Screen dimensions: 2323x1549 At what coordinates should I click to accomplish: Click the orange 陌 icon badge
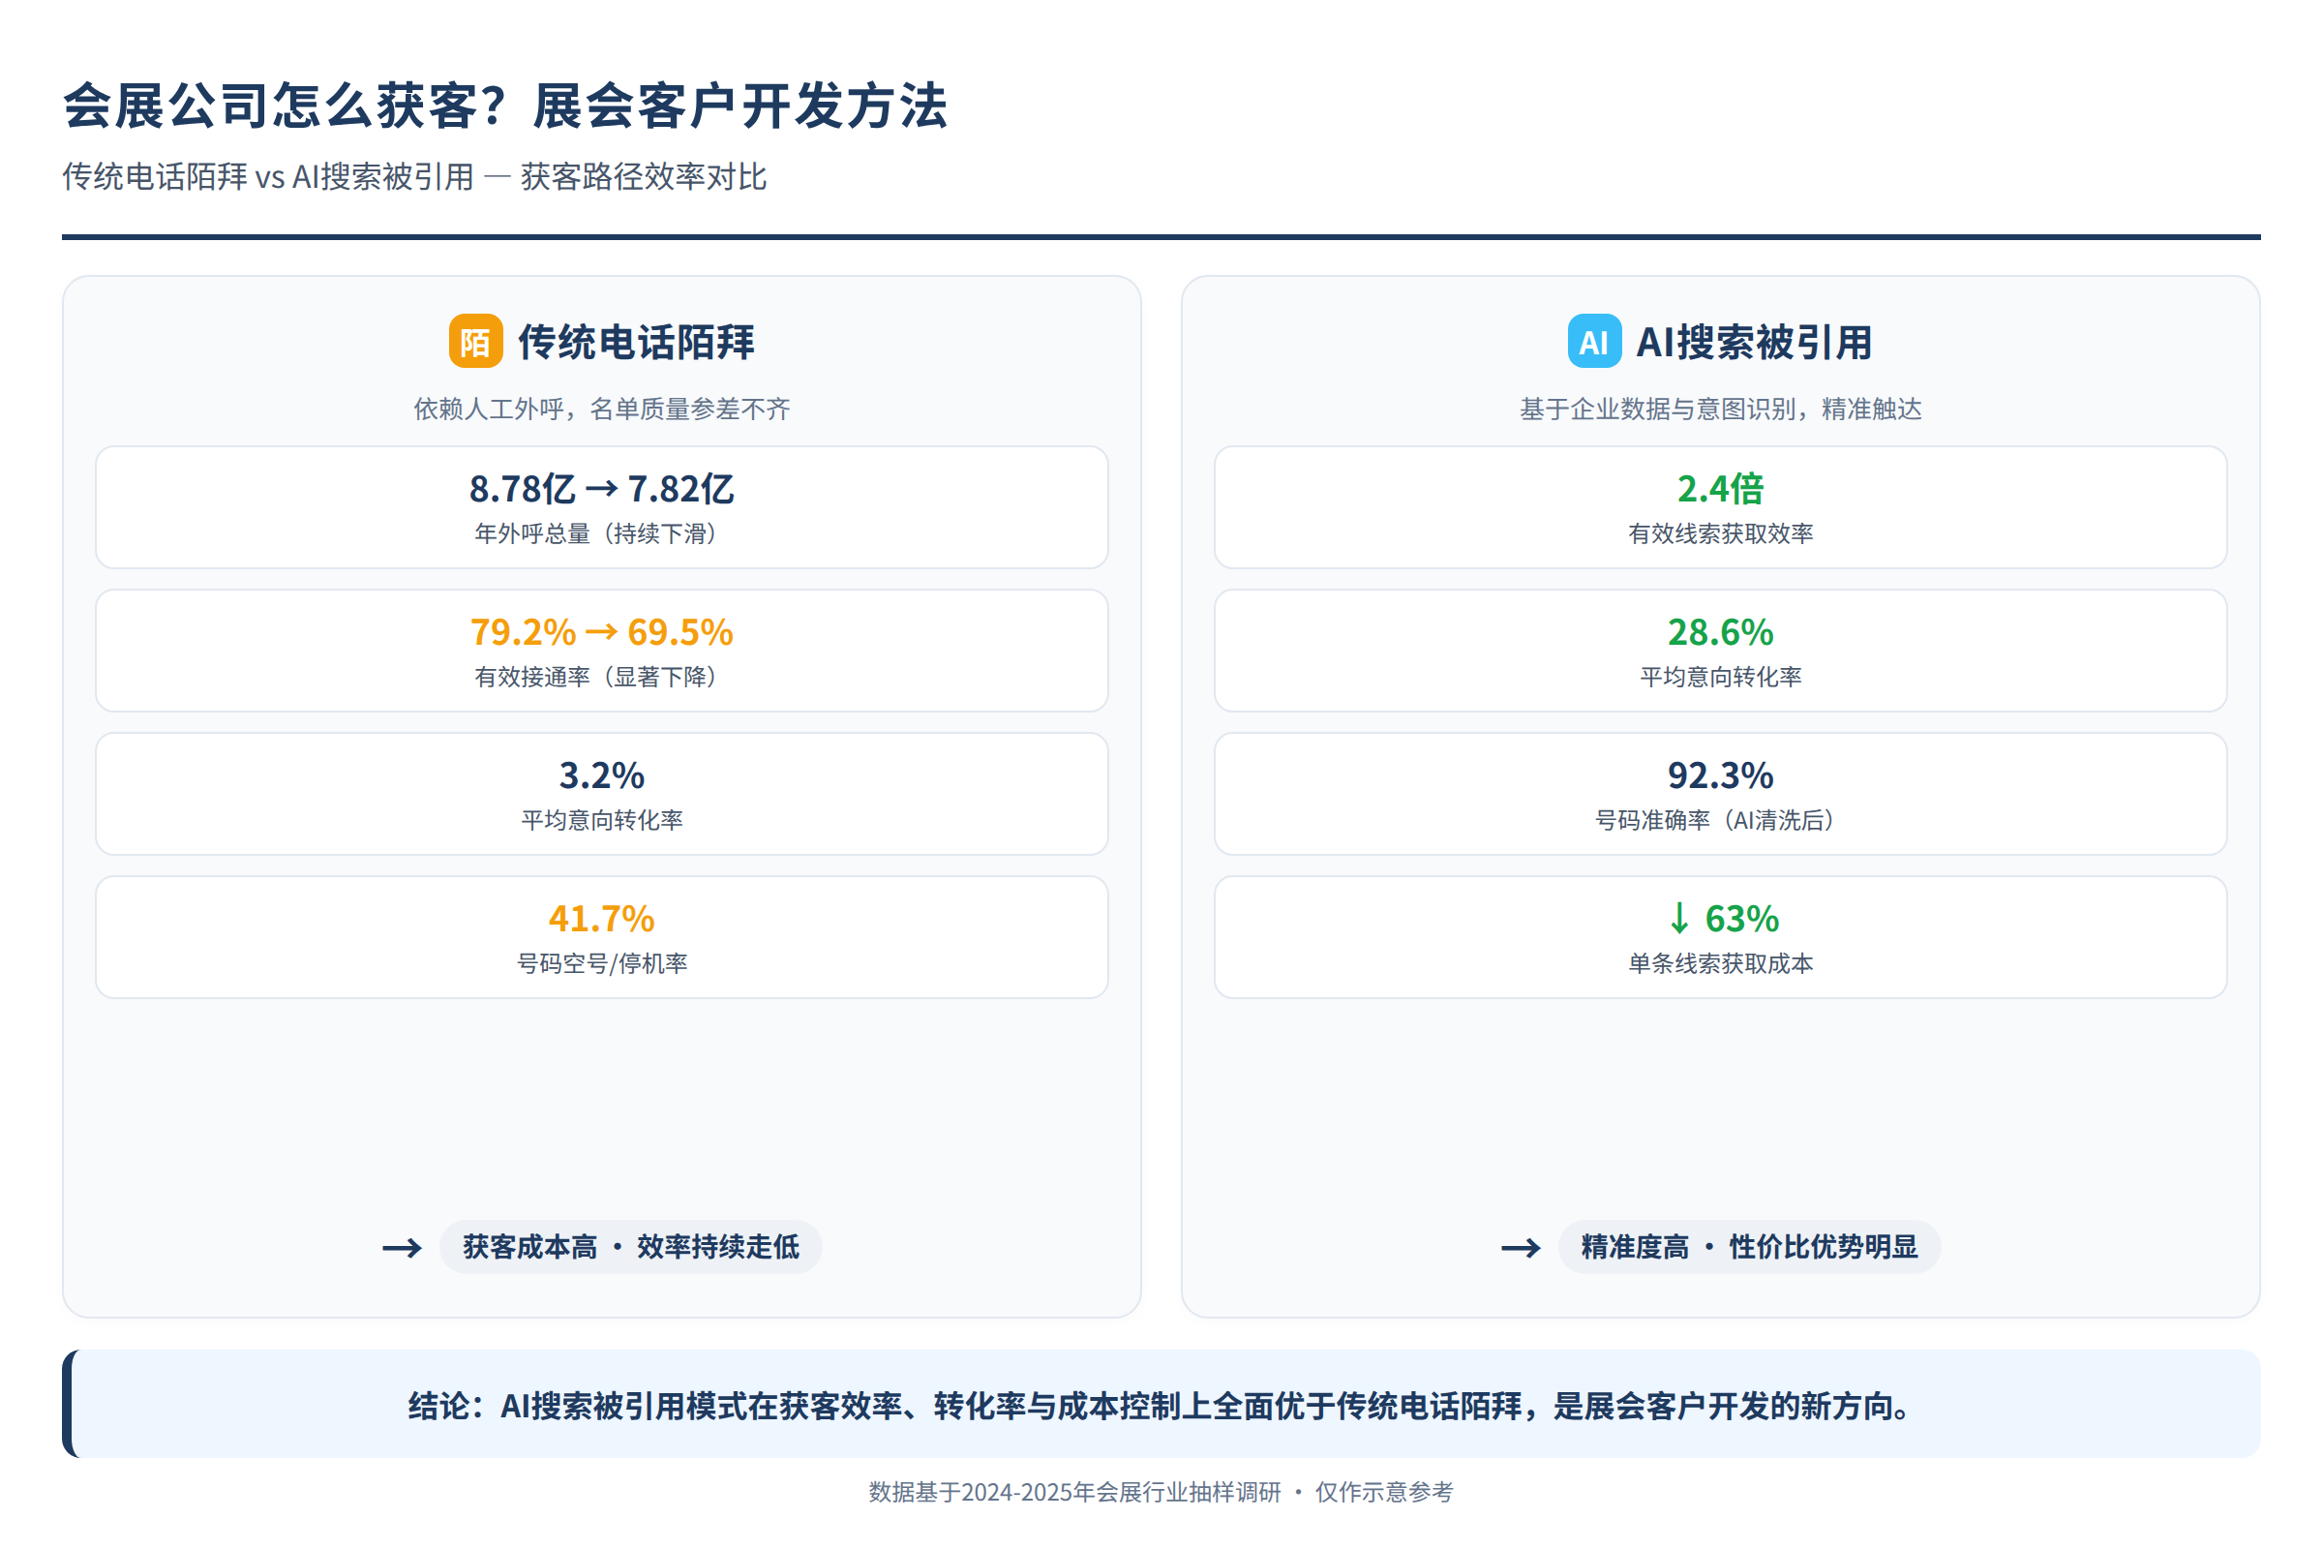pyautogui.click(x=476, y=342)
